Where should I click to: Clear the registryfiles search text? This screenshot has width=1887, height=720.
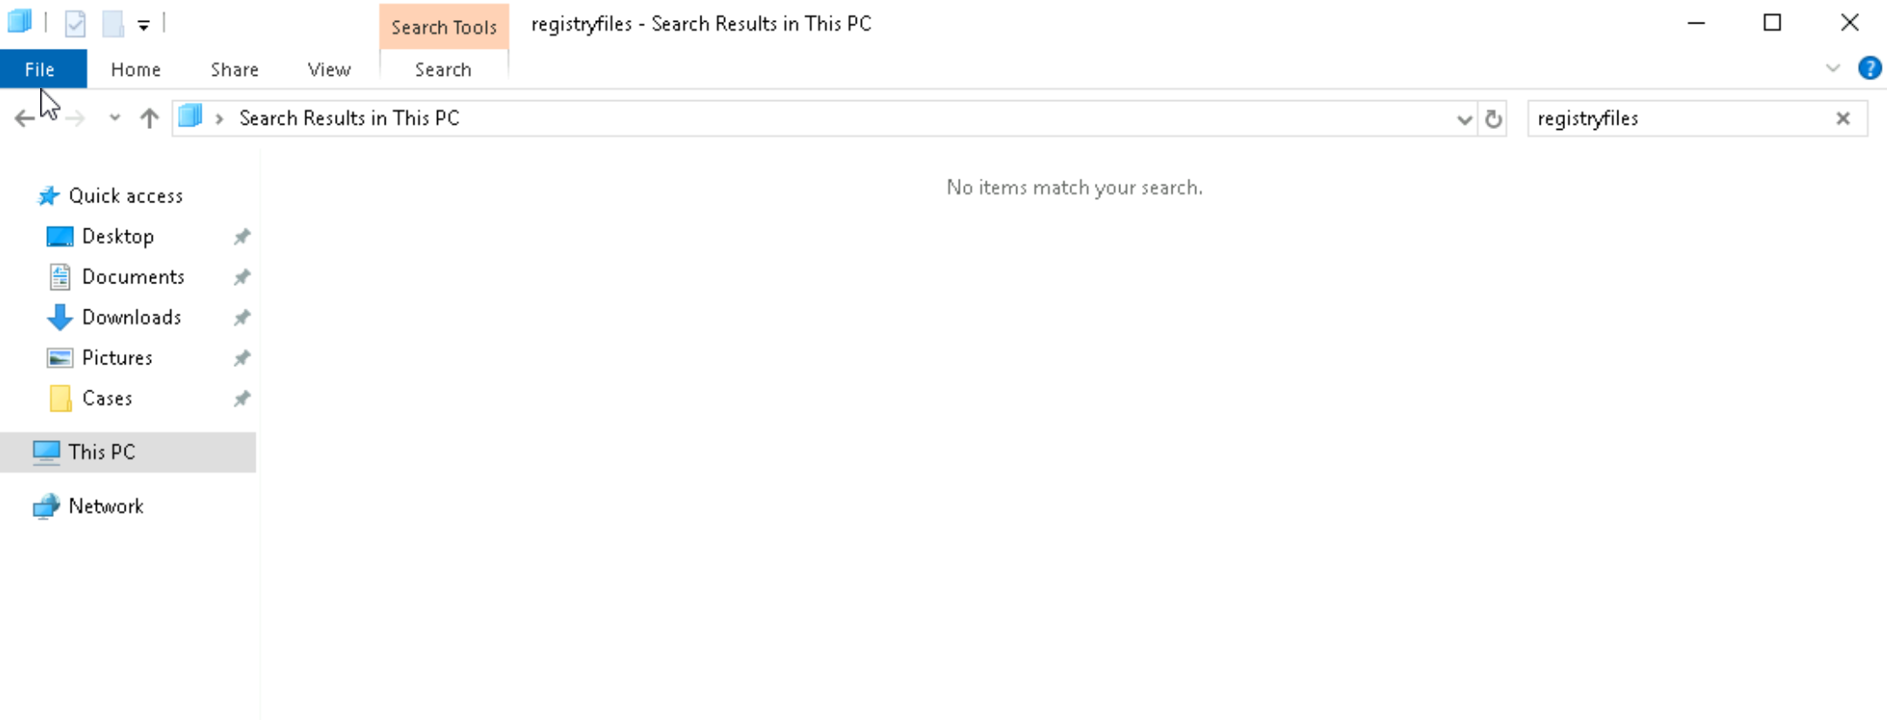1843,119
